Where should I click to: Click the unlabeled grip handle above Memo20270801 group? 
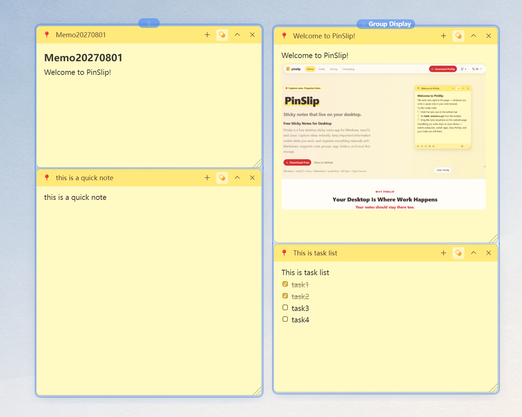point(149,23)
